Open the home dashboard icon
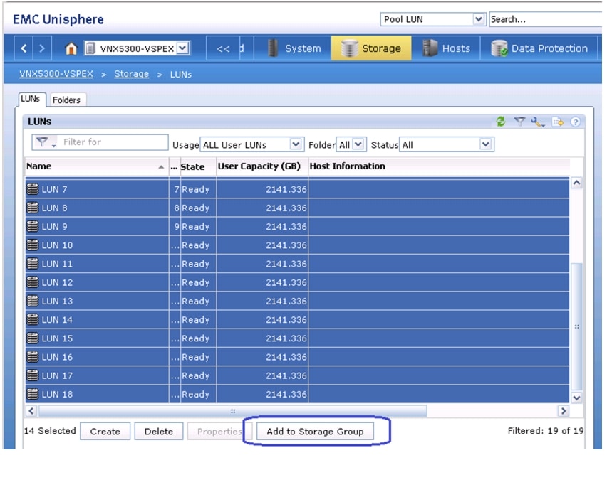This screenshot has height=480, width=607. [x=71, y=48]
